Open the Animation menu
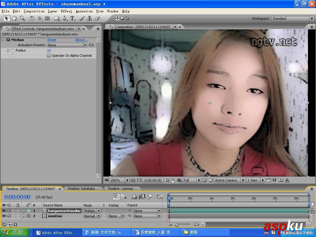Viewport: 316px width, 237px height. [84, 11]
